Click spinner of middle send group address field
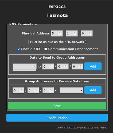Image resolution: width=113 pixels, height=133 pixels. [x=65, y=66]
